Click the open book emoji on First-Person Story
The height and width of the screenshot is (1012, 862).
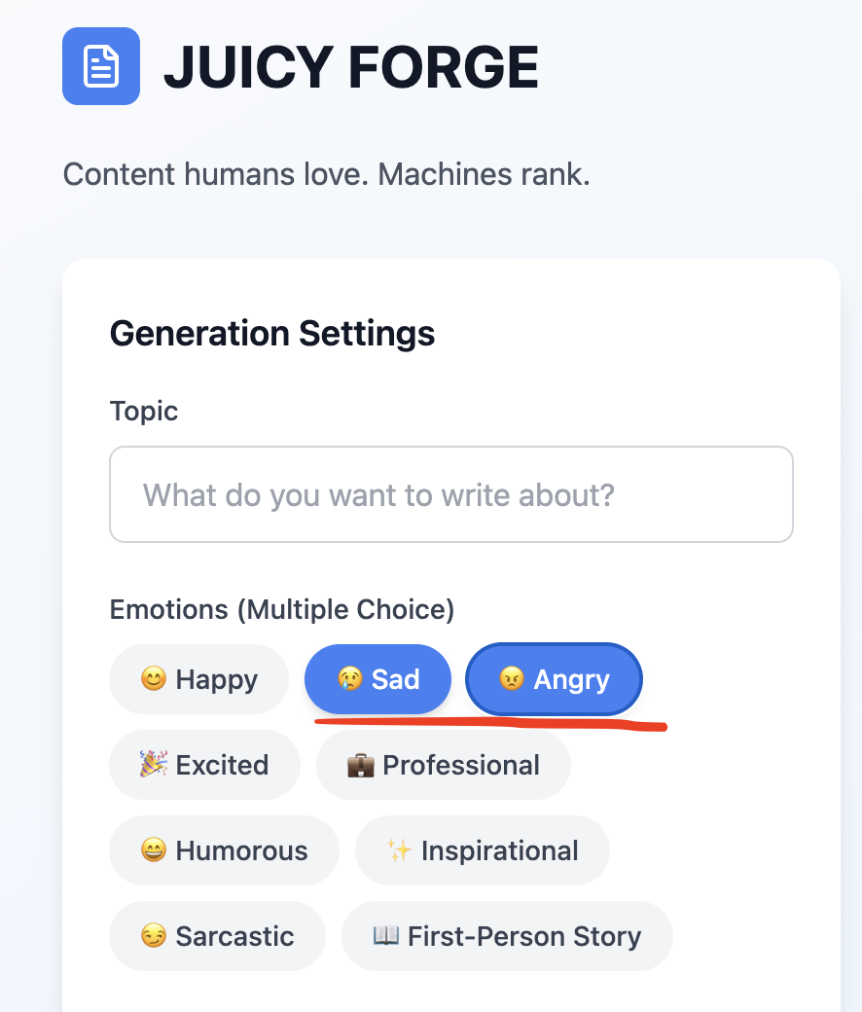[x=386, y=936]
